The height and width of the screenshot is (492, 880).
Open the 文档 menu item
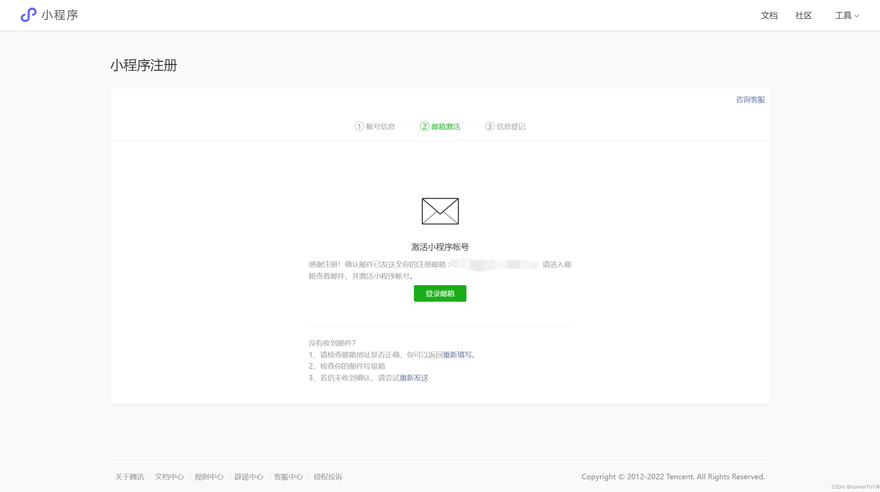point(769,15)
